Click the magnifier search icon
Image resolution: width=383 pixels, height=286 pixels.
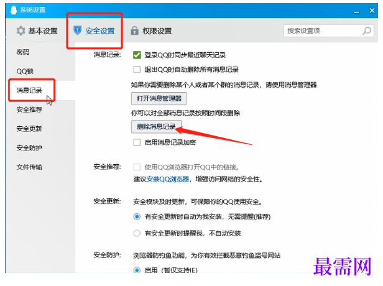pos(367,30)
